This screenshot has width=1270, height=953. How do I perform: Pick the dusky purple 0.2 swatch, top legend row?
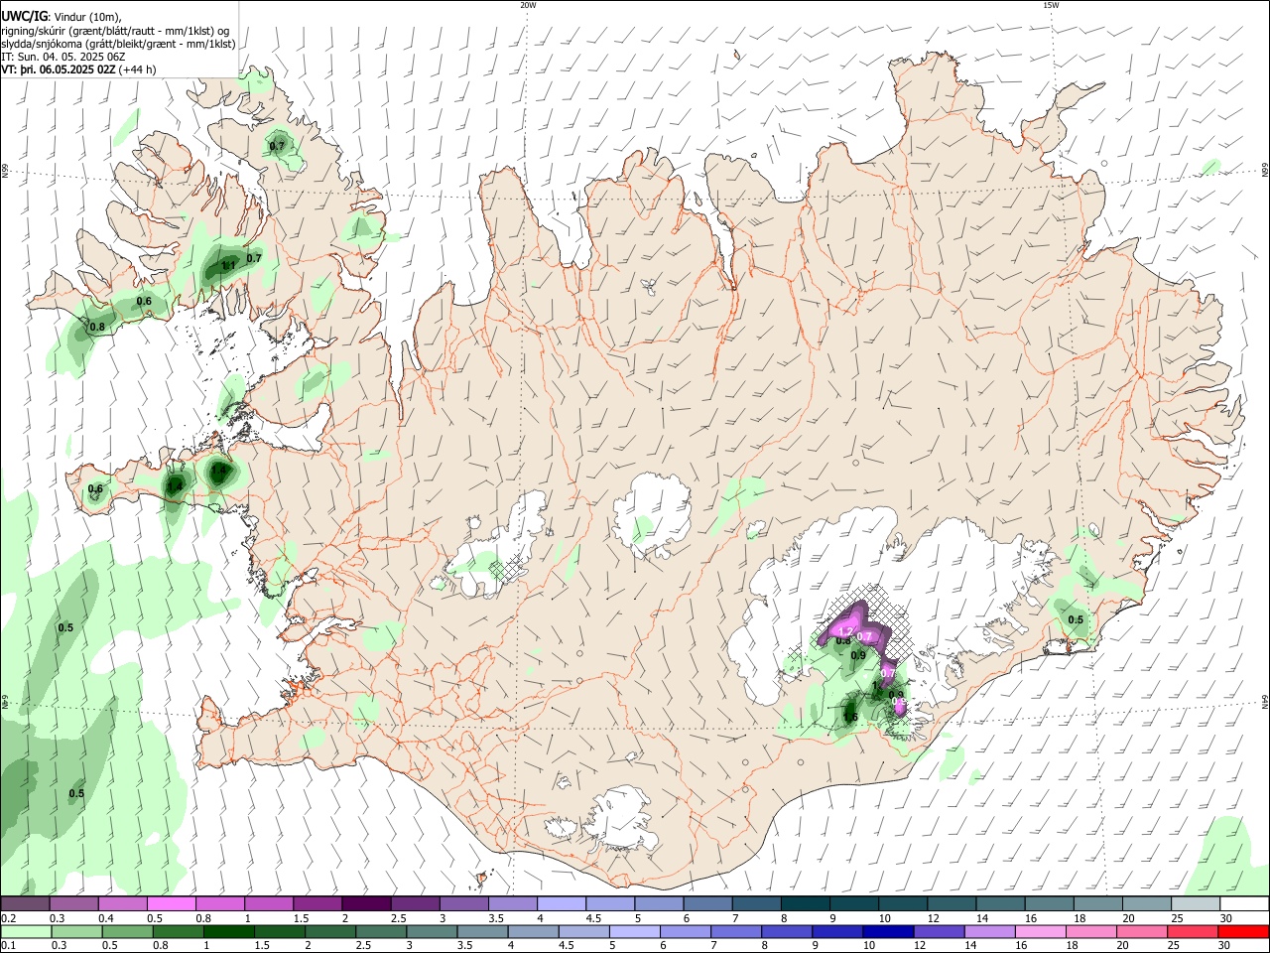point(25,904)
